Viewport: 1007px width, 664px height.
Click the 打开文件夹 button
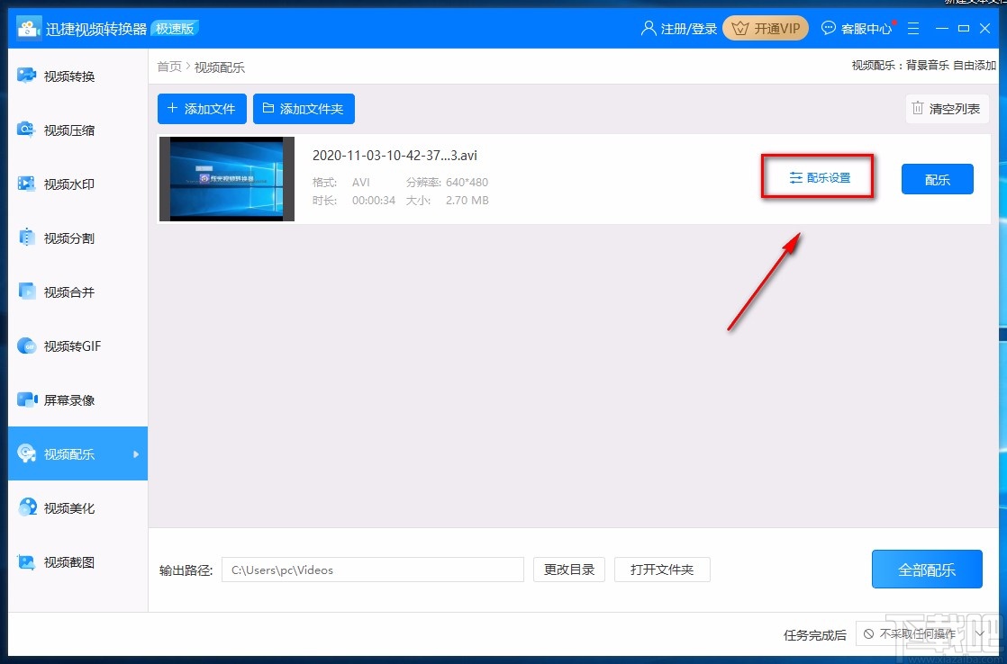[662, 570]
